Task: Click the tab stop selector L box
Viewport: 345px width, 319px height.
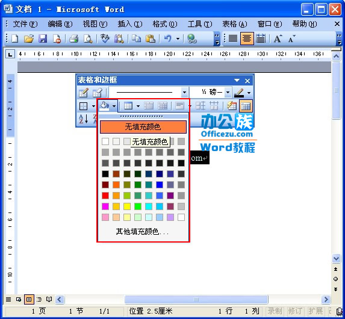Action: click(10, 54)
